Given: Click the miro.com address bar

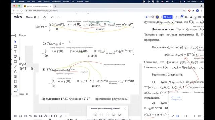Looking at the screenshot, I should pyautogui.click(x=104, y=11).
